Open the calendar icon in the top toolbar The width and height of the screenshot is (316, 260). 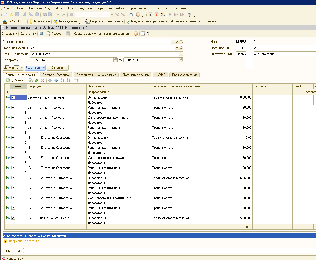[x=156, y=15]
